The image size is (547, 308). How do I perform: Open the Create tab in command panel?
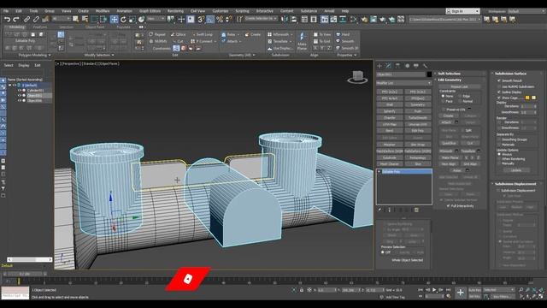379,66
